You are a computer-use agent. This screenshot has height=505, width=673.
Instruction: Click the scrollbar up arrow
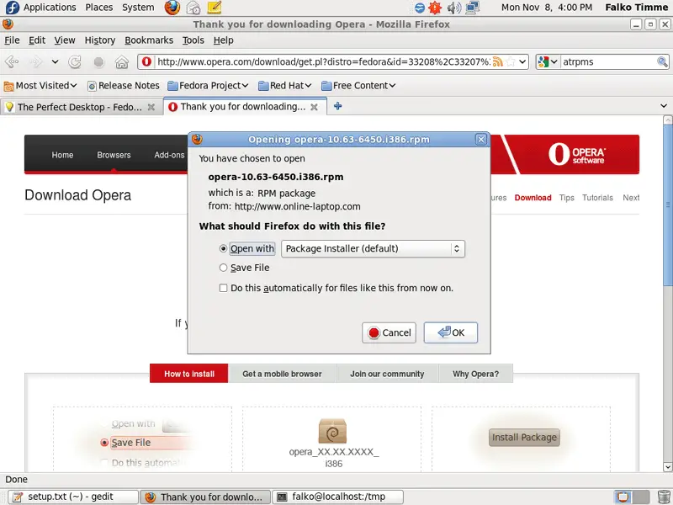[x=667, y=120]
